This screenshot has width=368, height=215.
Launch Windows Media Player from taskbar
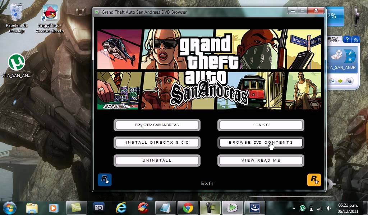54,208
